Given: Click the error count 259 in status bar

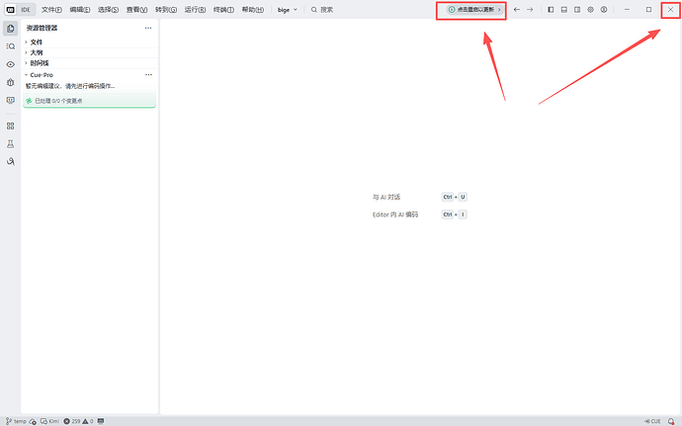Looking at the screenshot, I should (72, 421).
